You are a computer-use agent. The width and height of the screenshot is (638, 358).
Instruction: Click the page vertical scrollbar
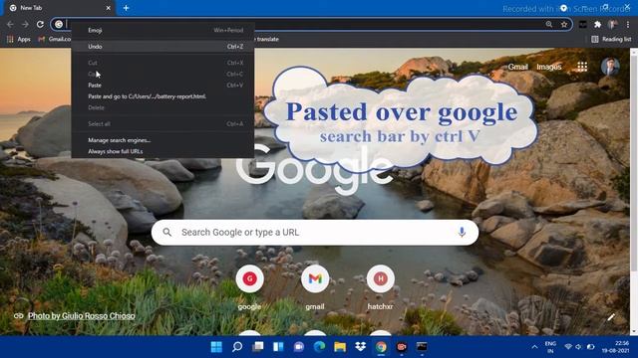click(634, 162)
